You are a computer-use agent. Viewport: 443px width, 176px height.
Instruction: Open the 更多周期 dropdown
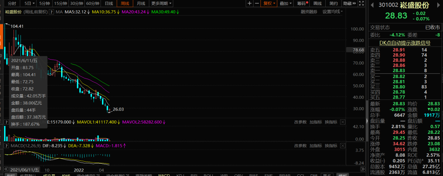(160, 3)
